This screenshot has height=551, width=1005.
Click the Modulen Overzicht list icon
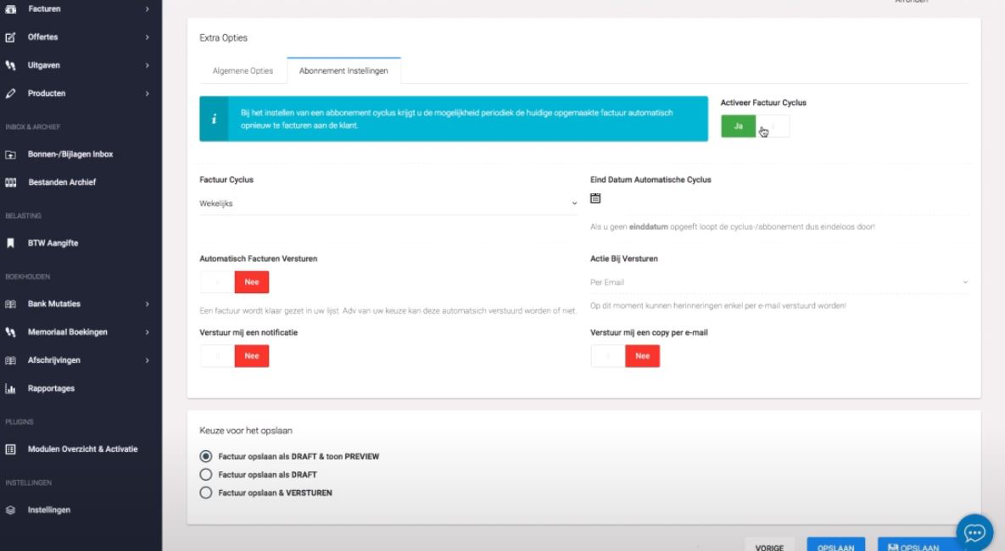coord(10,450)
